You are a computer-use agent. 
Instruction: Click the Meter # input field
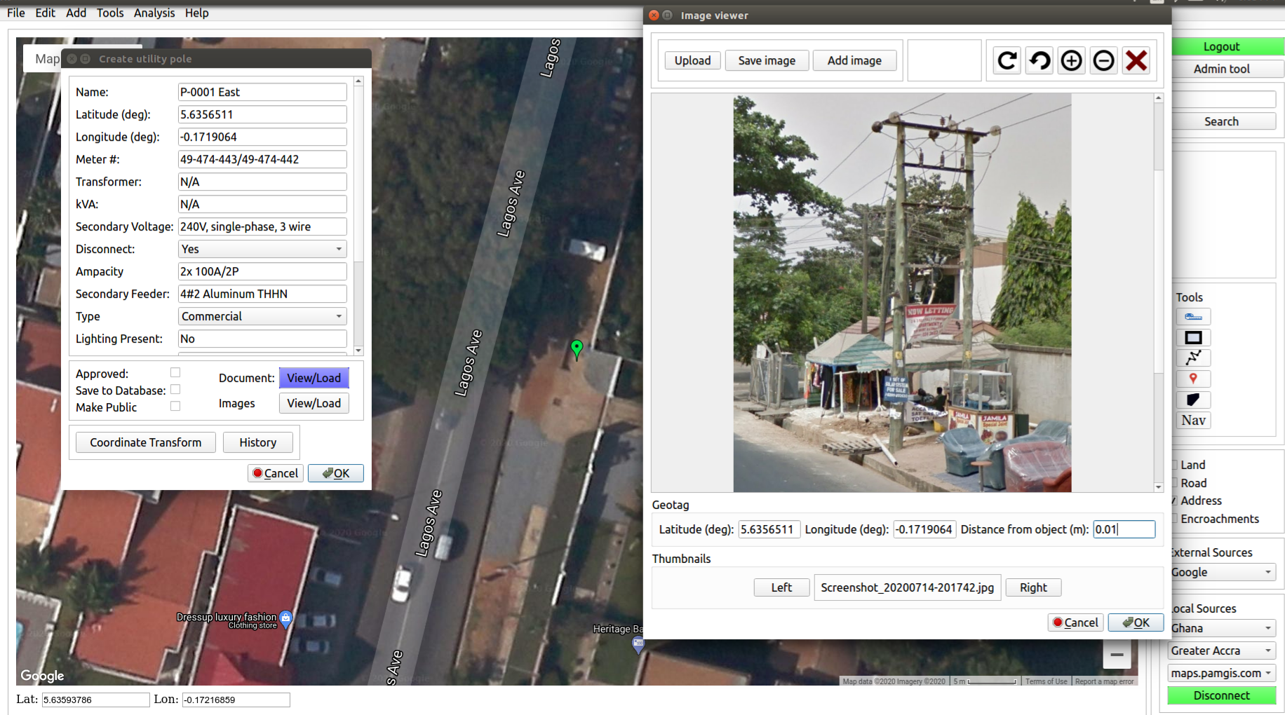262,159
